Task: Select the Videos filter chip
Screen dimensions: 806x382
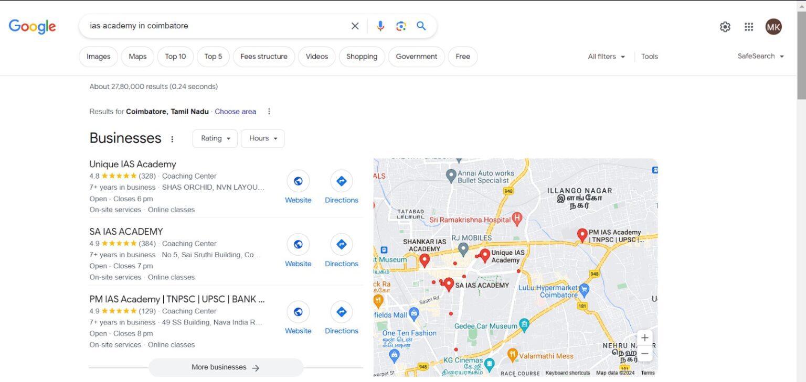Action: point(317,57)
